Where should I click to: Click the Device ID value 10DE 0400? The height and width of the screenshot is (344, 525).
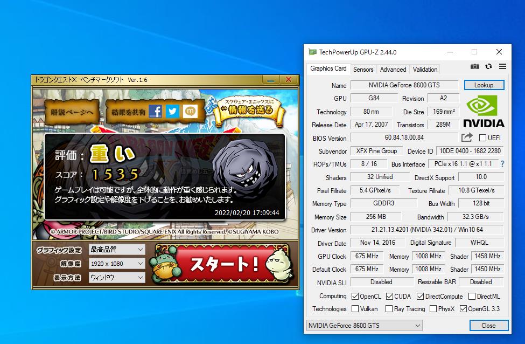pyautogui.click(x=470, y=151)
